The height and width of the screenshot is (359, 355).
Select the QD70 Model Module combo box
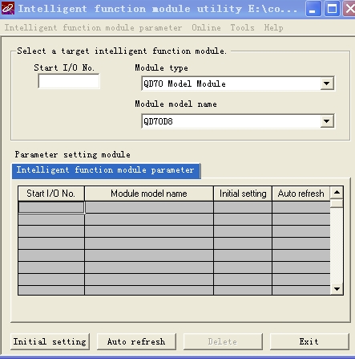pyautogui.click(x=238, y=84)
